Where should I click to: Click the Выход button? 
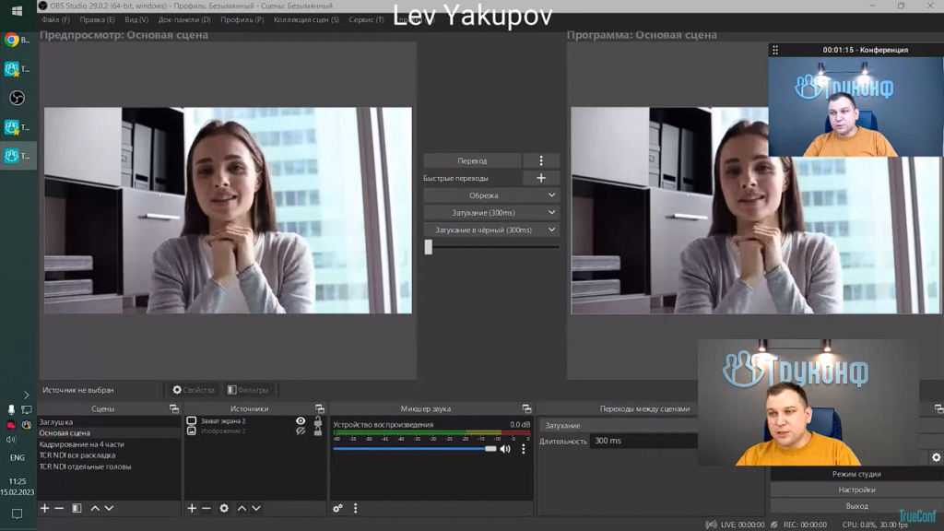coord(856,506)
